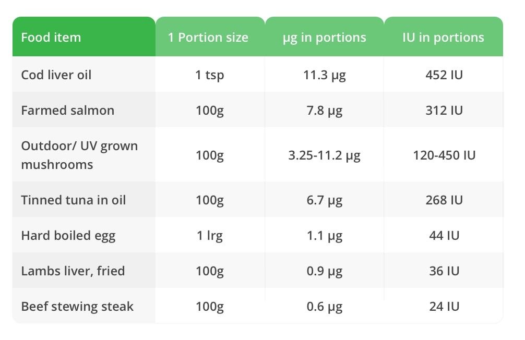Click Outdoor/ UV grown mushrooms cell

[79, 155]
